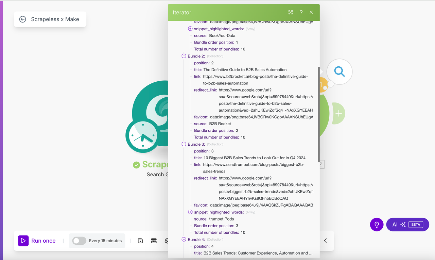Click title 'B2B Sales Trends: Customer Experience' row
This screenshot has width=435, height=260.
coord(253,253)
